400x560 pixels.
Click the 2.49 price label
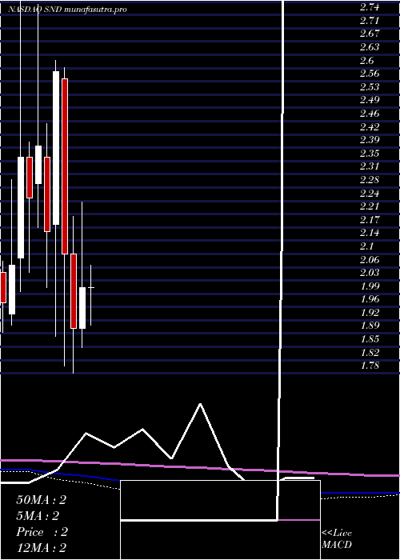click(x=370, y=100)
